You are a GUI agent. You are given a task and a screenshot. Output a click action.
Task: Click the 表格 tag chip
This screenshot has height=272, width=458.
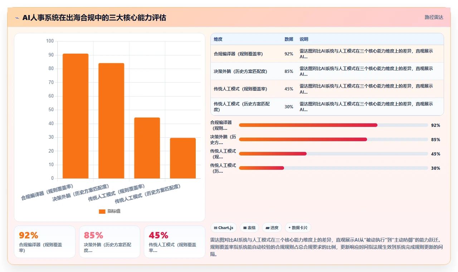point(249,228)
